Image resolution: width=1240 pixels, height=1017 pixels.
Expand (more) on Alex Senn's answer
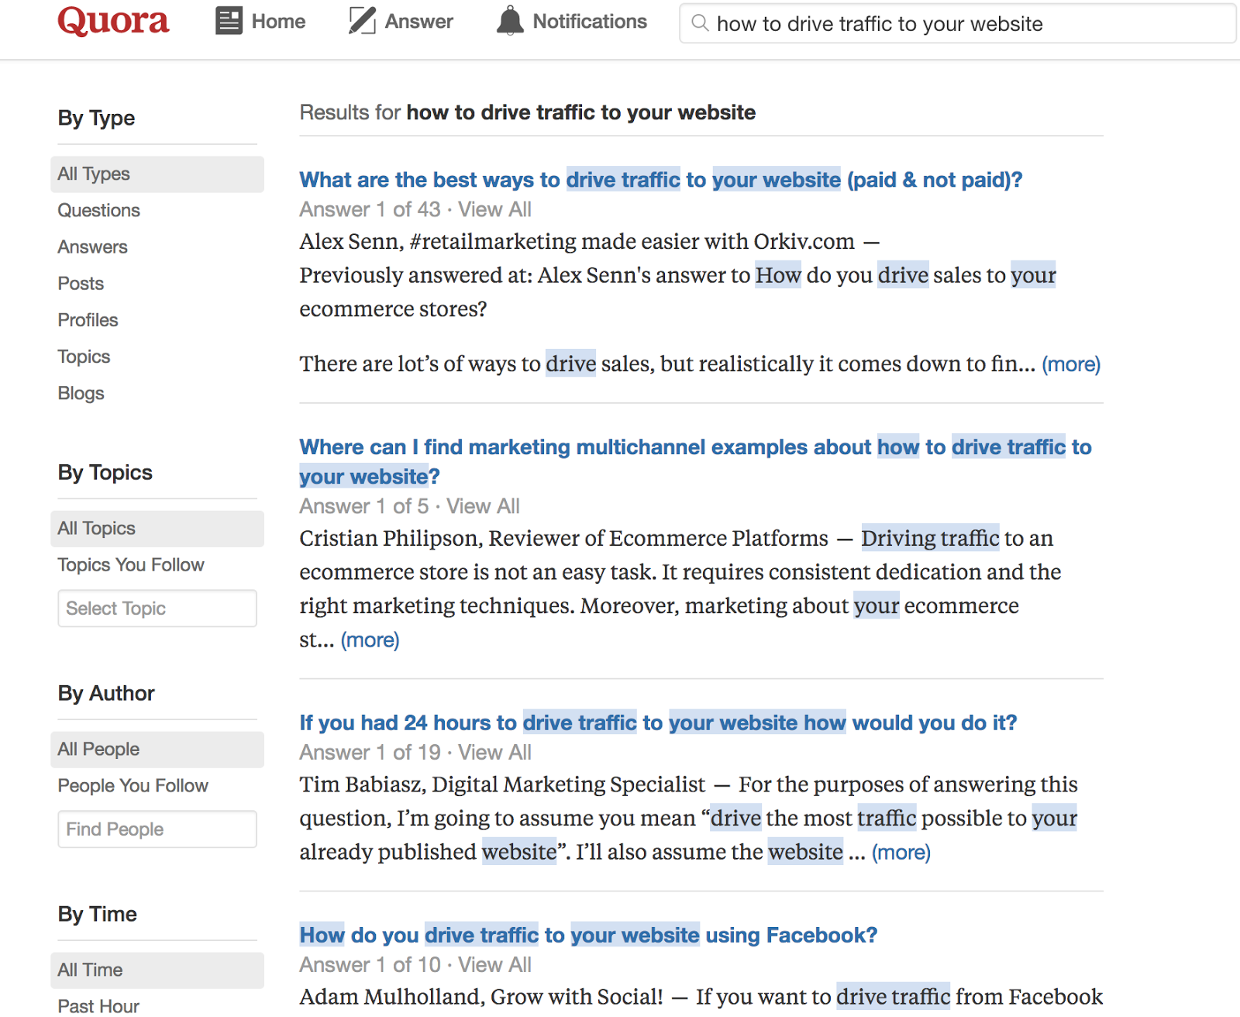[x=1071, y=364]
